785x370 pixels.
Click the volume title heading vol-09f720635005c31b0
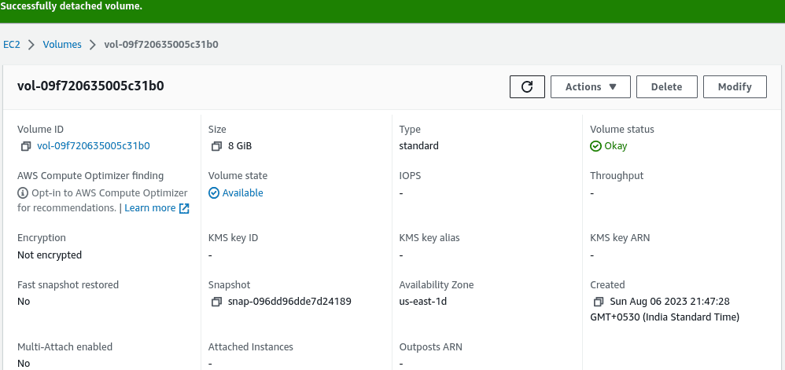(90, 86)
